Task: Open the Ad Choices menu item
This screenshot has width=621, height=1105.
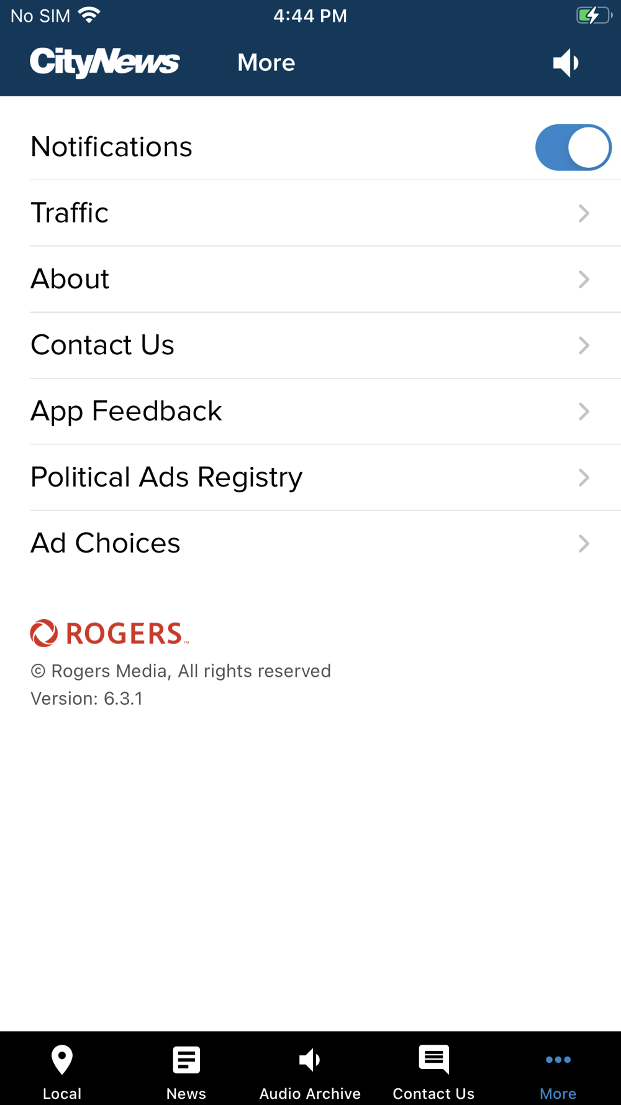Action: (106, 543)
